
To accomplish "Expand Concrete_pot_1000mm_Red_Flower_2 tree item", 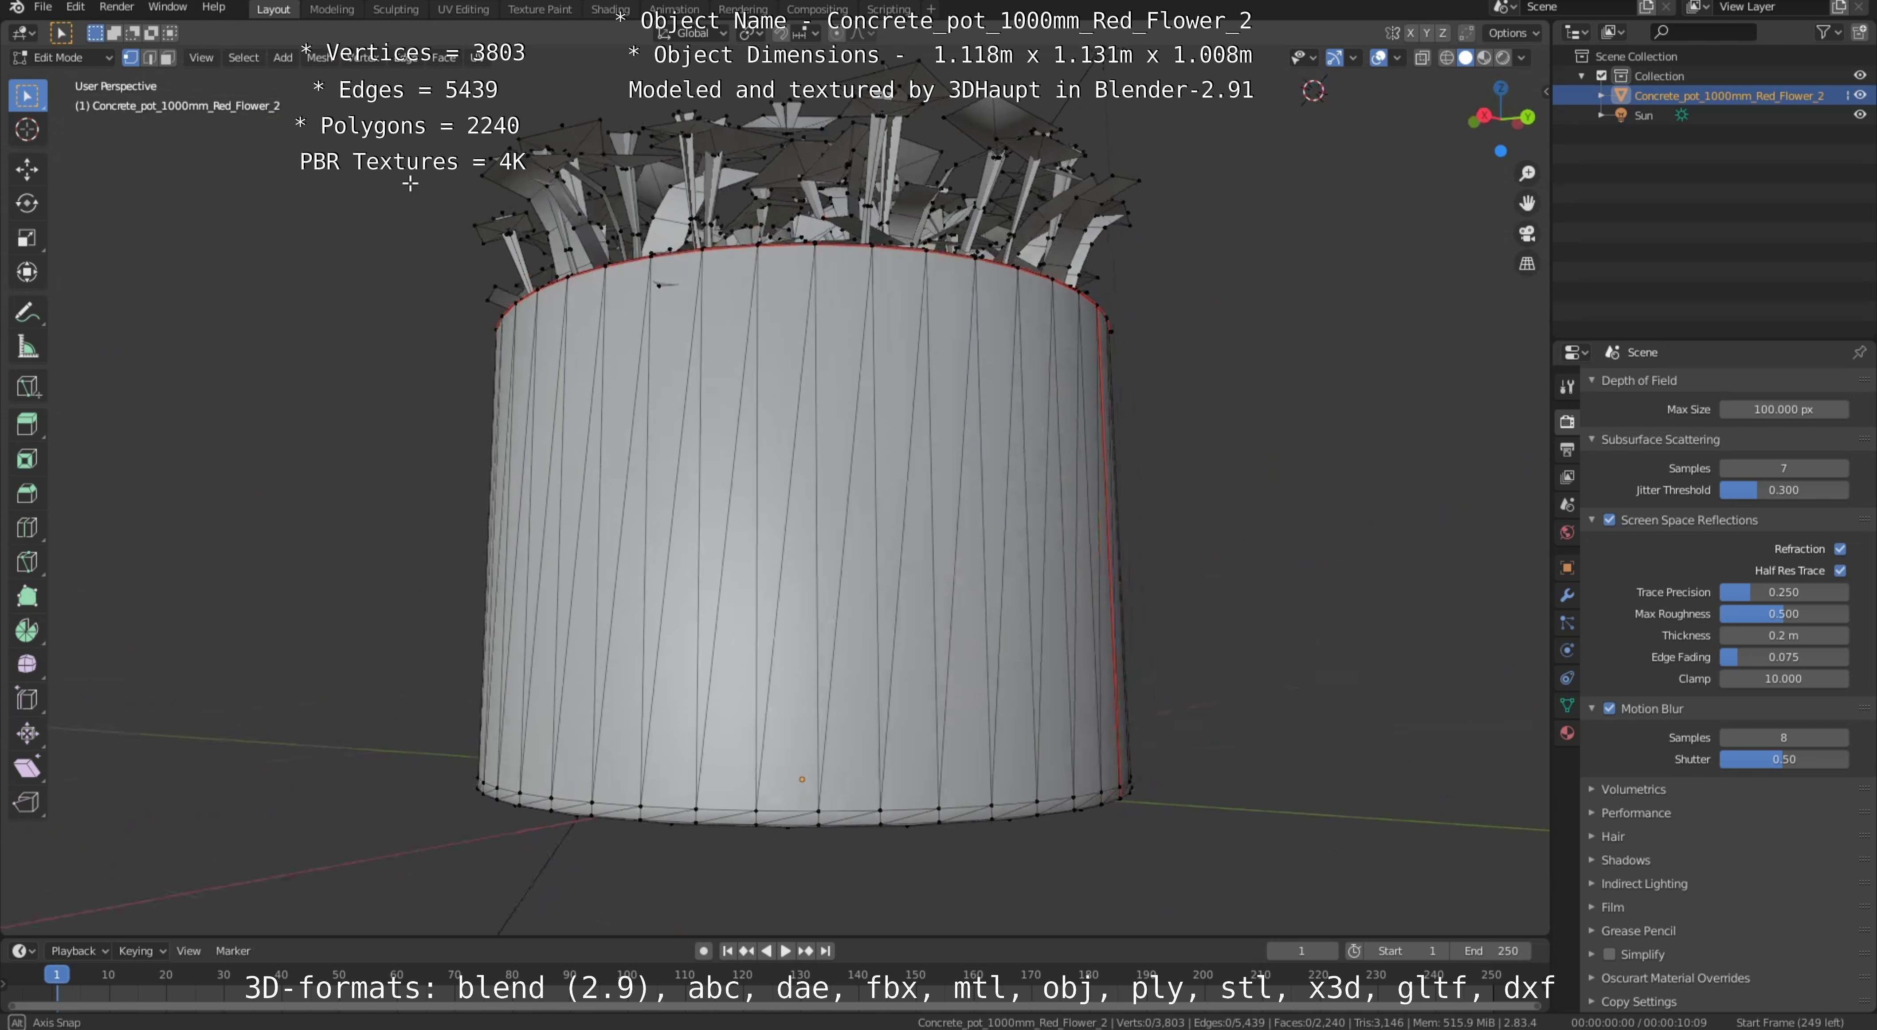I will [1602, 95].
